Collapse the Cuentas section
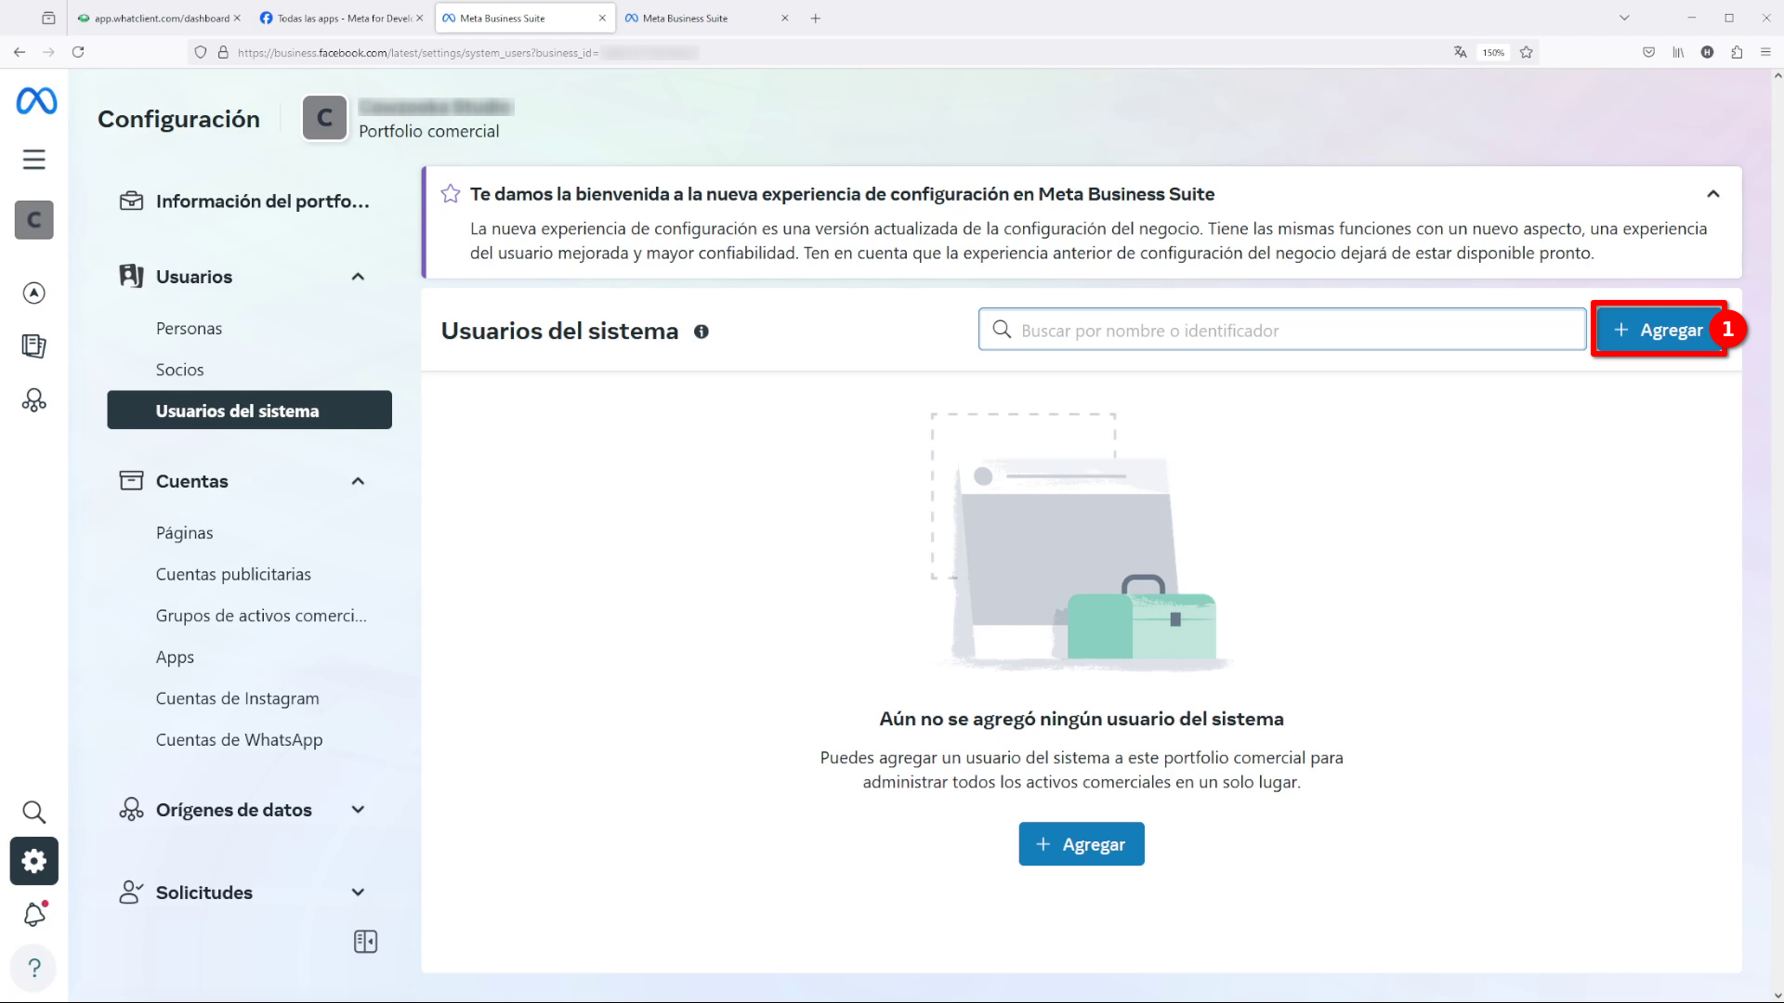This screenshot has height=1003, width=1784. pyautogui.click(x=358, y=481)
